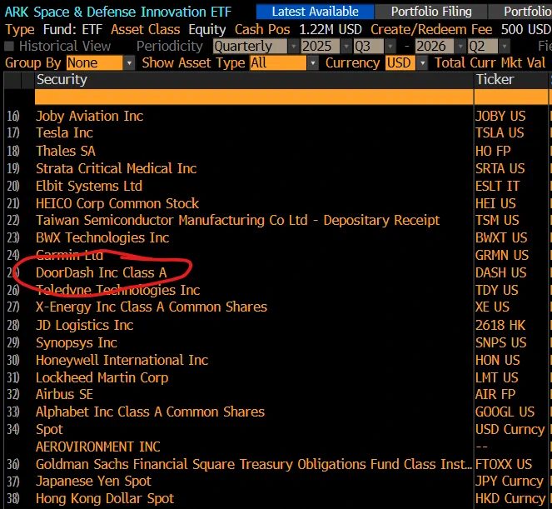The height and width of the screenshot is (509, 552).
Task: Click the GOOGL US ticker
Action: coord(505,412)
